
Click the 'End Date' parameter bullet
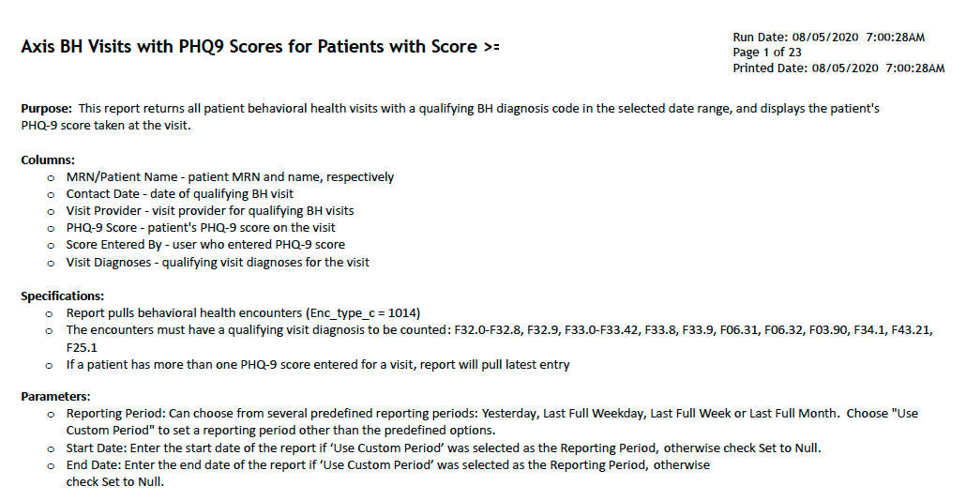388,473
